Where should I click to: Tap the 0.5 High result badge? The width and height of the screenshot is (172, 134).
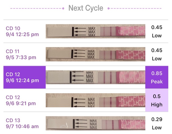(157, 100)
